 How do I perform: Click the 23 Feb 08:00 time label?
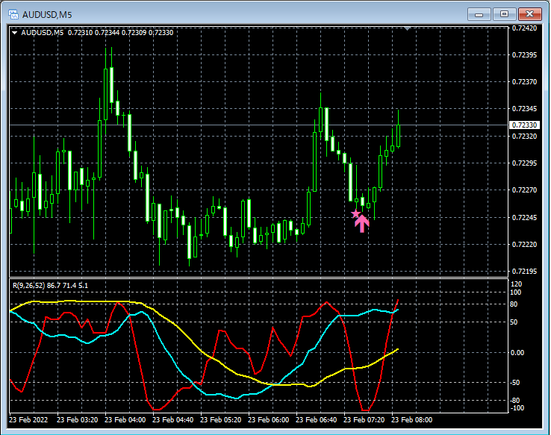pos(412,420)
